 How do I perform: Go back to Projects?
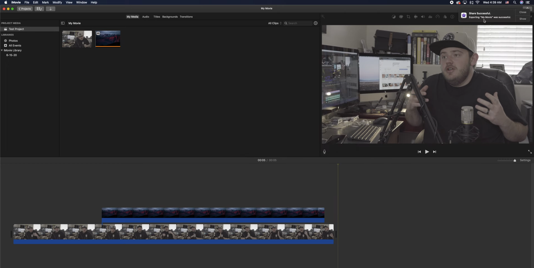pyautogui.click(x=25, y=9)
